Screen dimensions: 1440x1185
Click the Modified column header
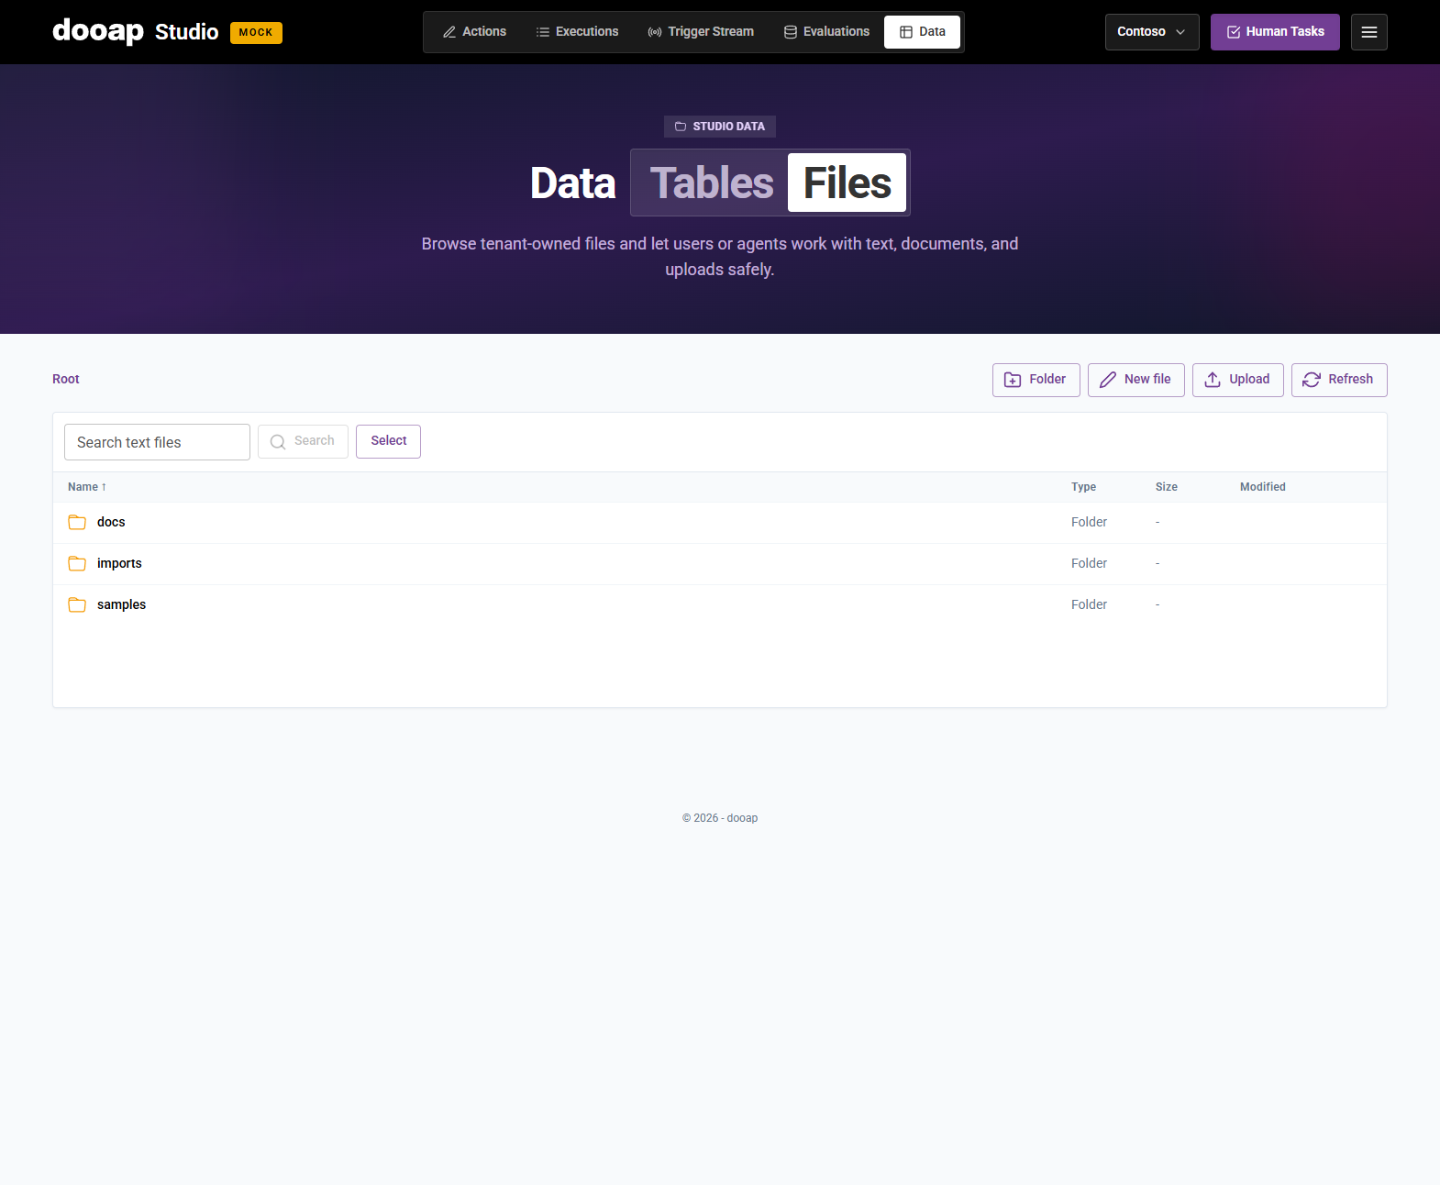point(1263,487)
